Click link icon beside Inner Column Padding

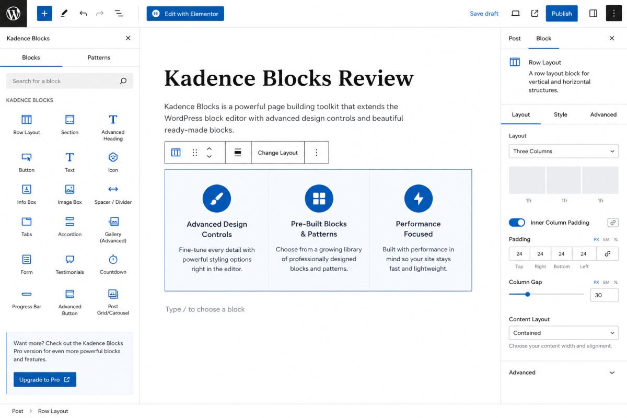613,223
